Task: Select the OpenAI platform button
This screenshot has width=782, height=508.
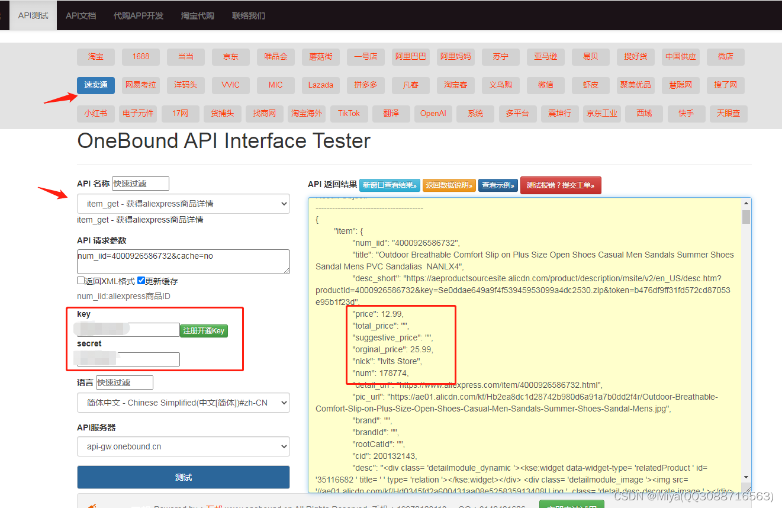Action: click(433, 114)
